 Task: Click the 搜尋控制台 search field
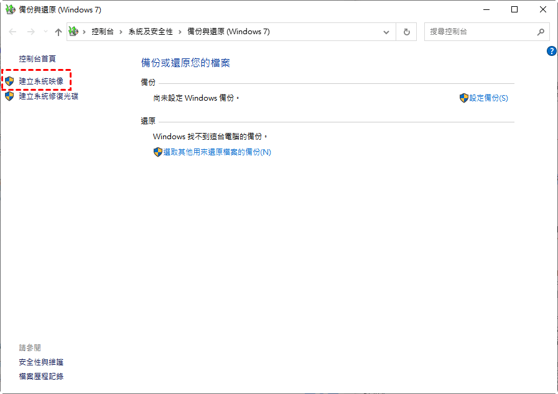coord(479,32)
